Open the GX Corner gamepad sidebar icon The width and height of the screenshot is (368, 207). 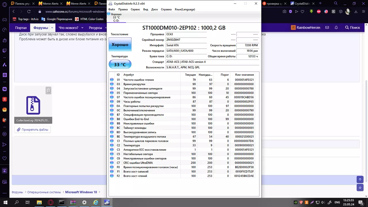(5, 20)
